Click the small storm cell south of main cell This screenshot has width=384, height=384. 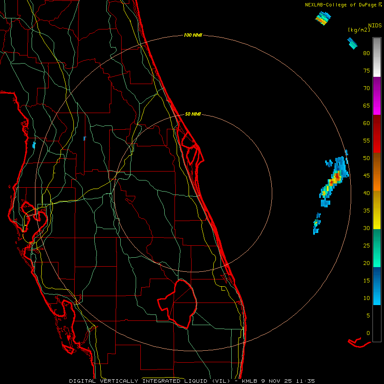coord(317,224)
